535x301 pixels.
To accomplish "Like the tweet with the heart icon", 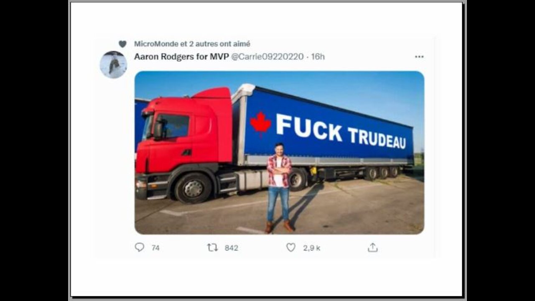I will (291, 247).
